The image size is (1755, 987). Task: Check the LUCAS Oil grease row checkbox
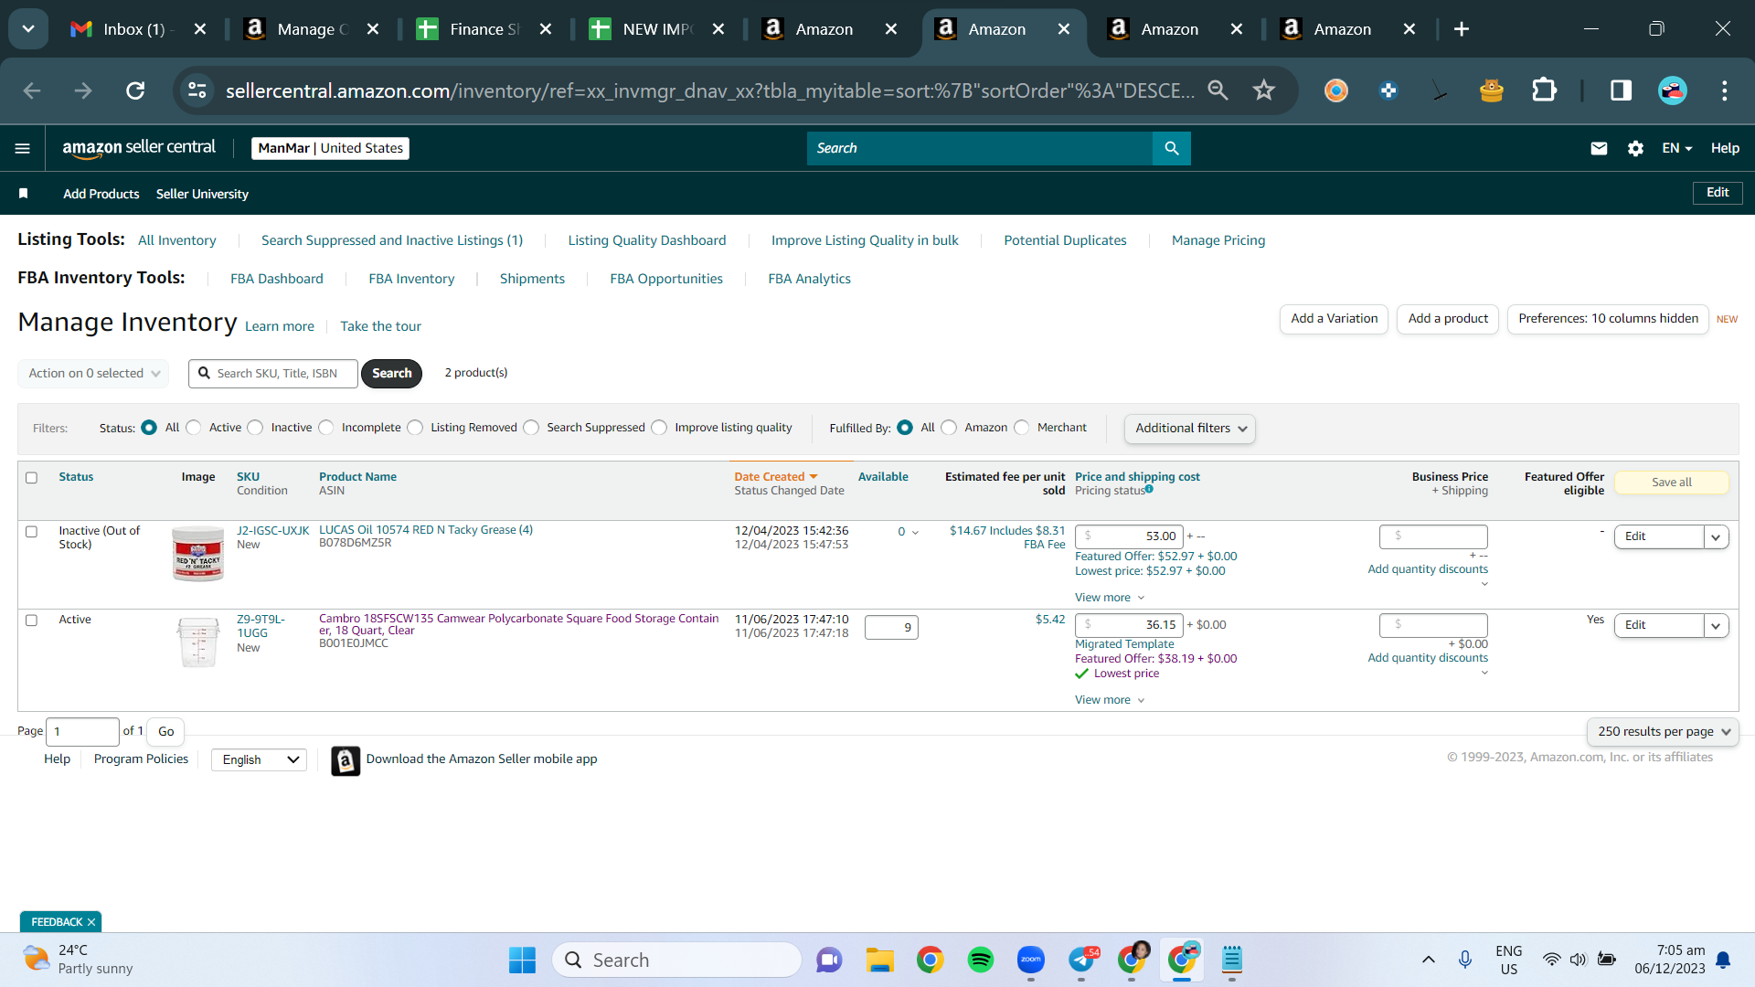point(32,532)
